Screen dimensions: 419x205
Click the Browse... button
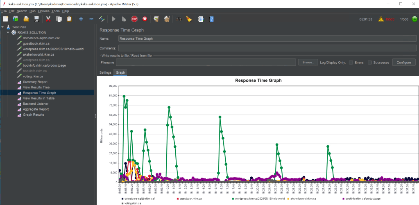308,62
